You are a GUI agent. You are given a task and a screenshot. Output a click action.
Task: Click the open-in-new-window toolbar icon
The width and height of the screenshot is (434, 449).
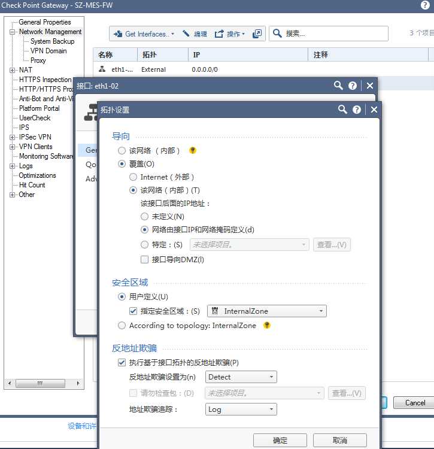(x=257, y=34)
